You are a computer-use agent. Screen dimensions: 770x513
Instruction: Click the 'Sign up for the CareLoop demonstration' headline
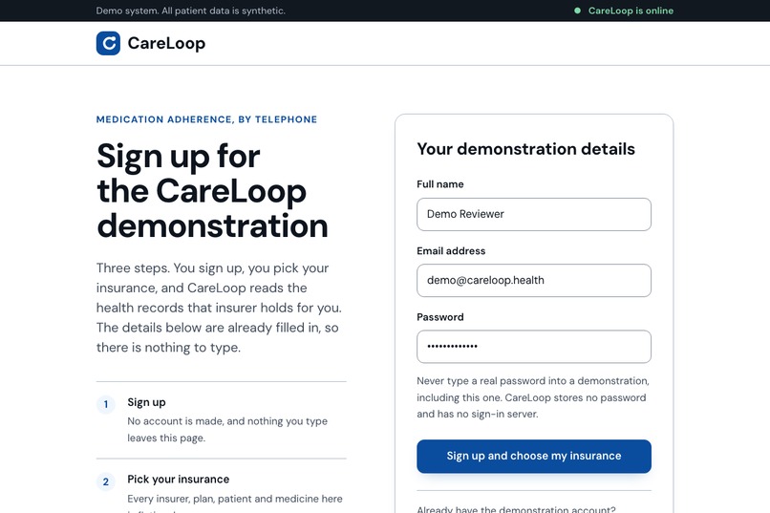pyautogui.click(x=212, y=191)
